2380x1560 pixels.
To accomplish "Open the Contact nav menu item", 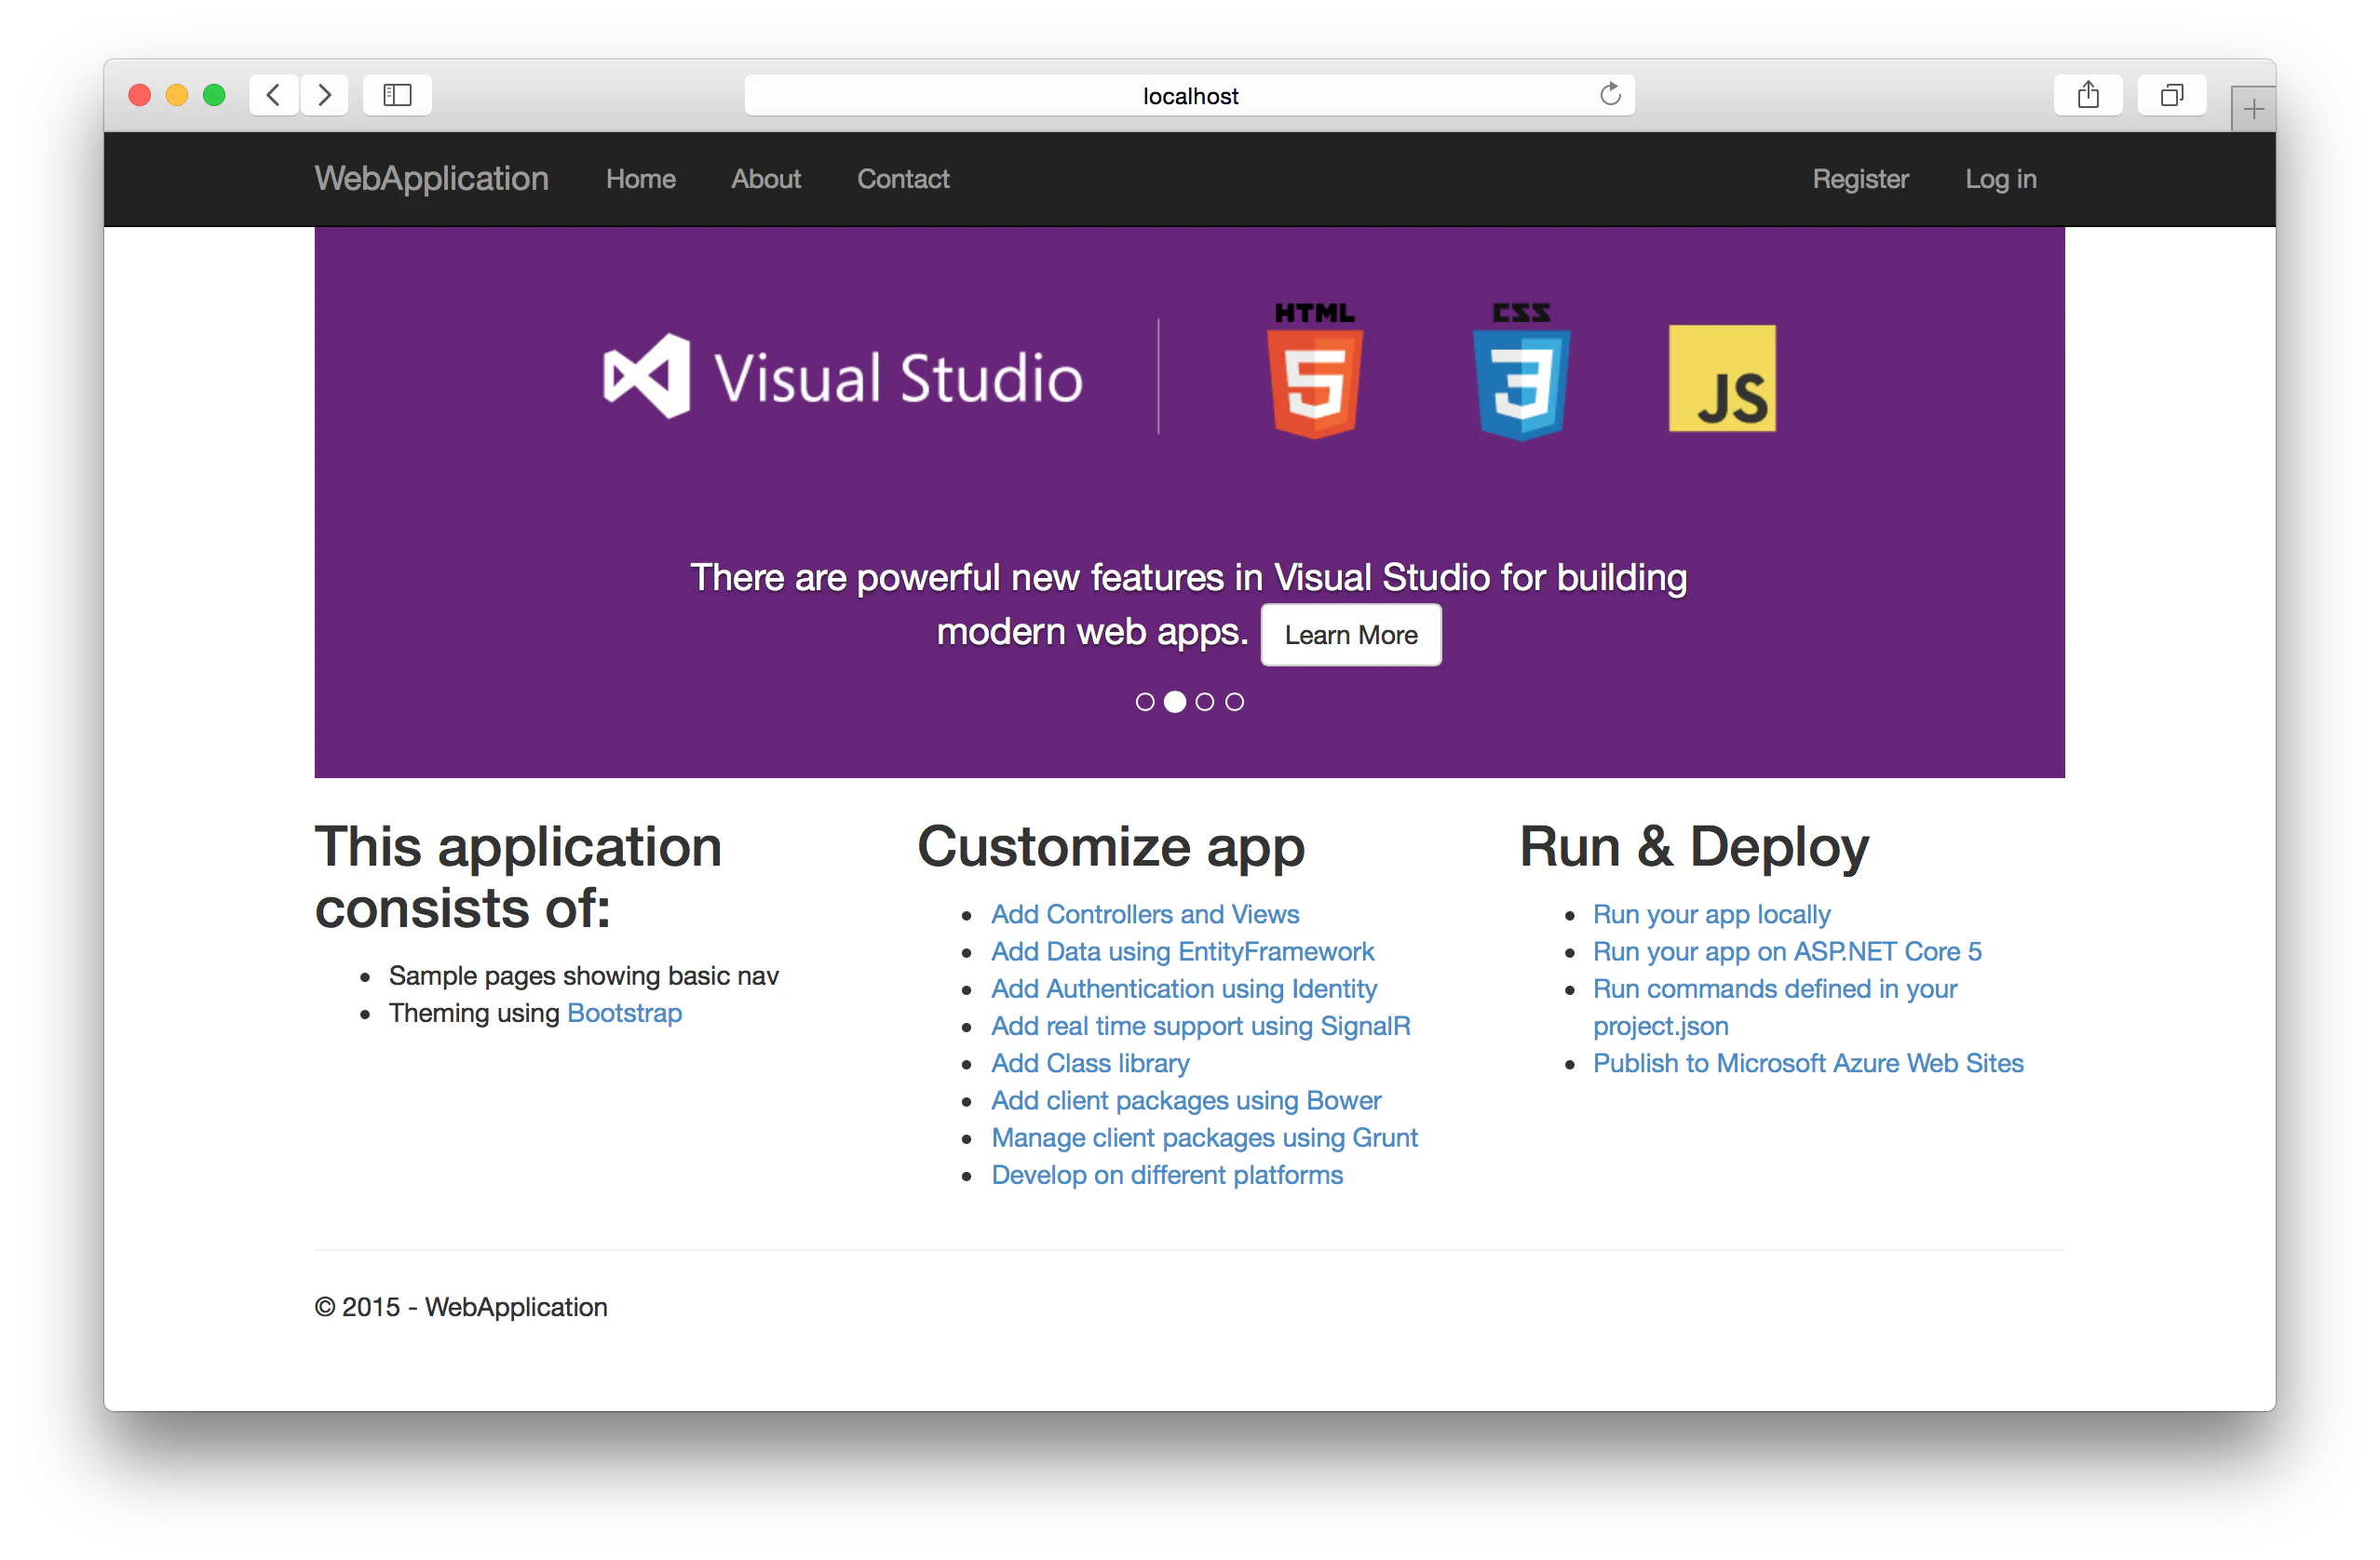I will (903, 179).
